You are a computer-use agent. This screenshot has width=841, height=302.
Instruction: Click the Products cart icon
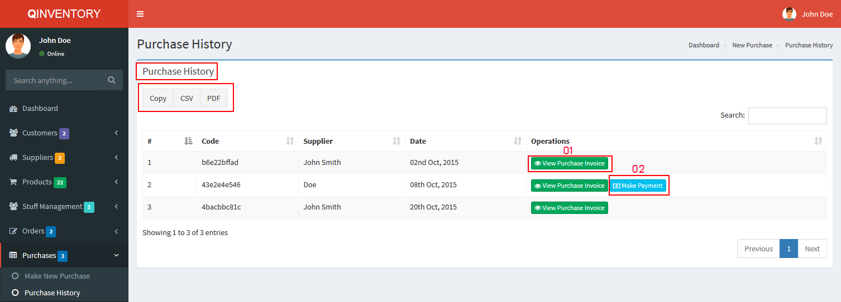(x=14, y=182)
